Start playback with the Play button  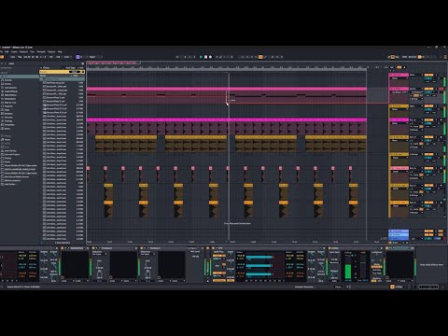[x=201, y=57]
